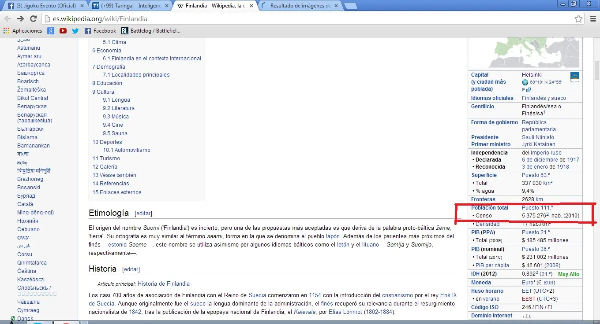
Task: Go back with the browser back arrow
Action: click(x=7, y=19)
